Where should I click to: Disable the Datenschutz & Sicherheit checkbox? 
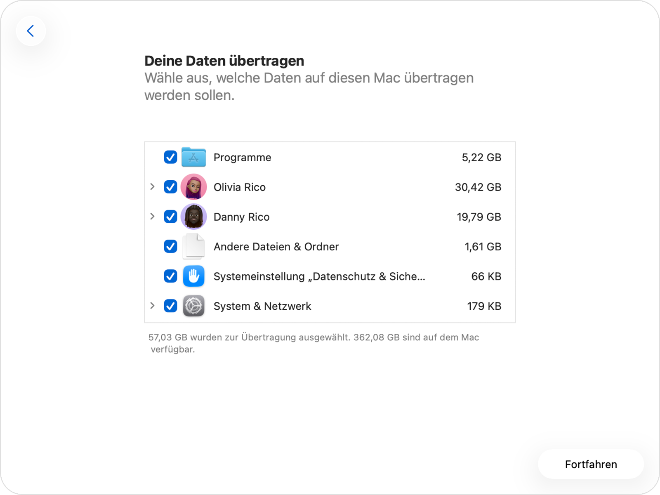pyautogui.click(x=170, y=276)
